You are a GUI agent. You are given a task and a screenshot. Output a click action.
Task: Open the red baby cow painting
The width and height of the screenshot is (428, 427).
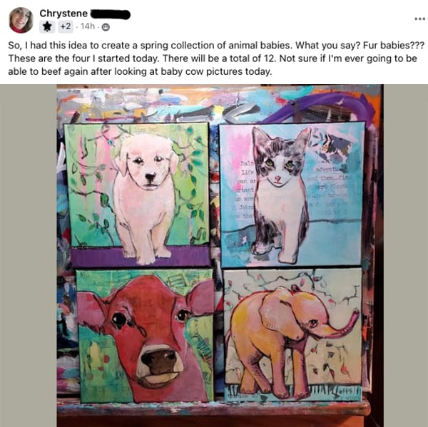tap(145, 336)
